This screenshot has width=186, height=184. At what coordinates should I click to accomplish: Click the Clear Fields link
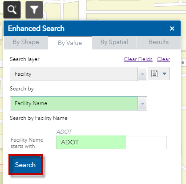click(138, 59)
